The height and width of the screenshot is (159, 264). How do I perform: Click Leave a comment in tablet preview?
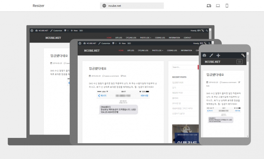111,76
